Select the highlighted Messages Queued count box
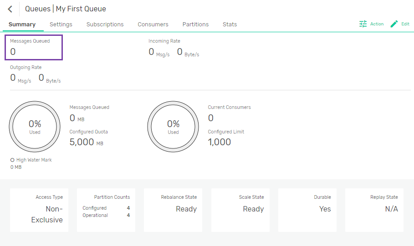The width and height of the screenshot is (414, 246). 34,47
